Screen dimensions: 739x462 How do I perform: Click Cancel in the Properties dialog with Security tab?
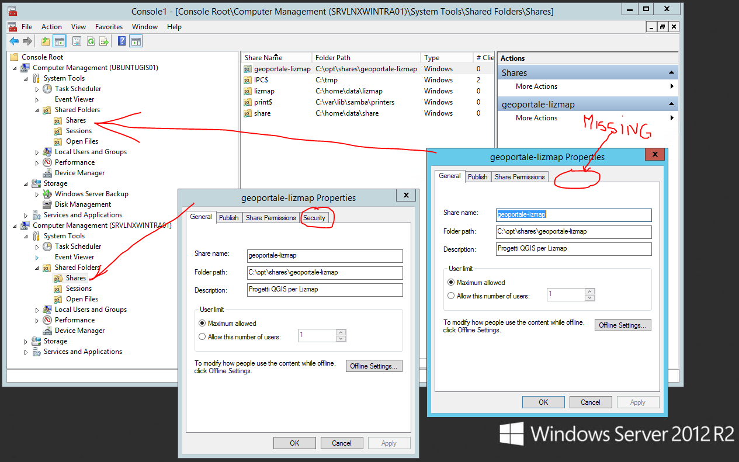tap(342, 443)
